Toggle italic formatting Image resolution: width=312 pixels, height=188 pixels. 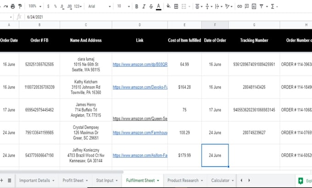click(144, 6)
